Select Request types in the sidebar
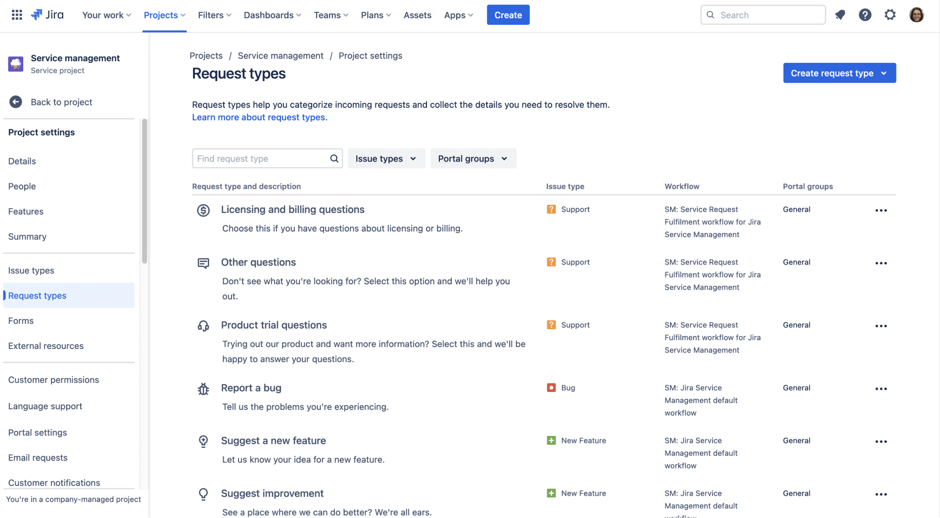The image size is (940, 518). click(69, 296)
